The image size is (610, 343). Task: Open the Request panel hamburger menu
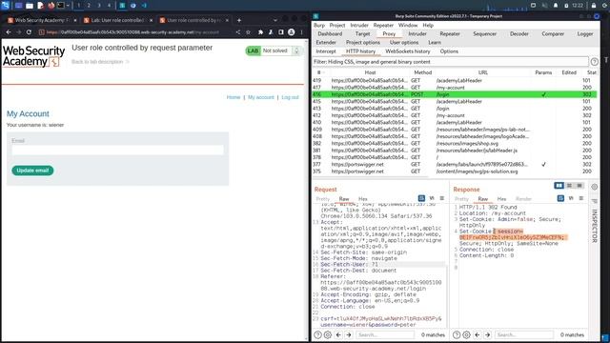pyautogui.click(x=442, y=198)
